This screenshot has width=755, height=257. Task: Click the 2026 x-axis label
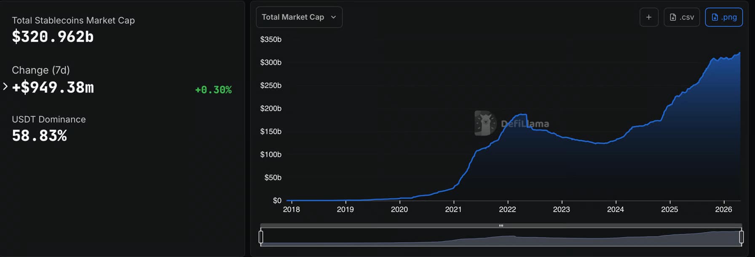point(723,209)
